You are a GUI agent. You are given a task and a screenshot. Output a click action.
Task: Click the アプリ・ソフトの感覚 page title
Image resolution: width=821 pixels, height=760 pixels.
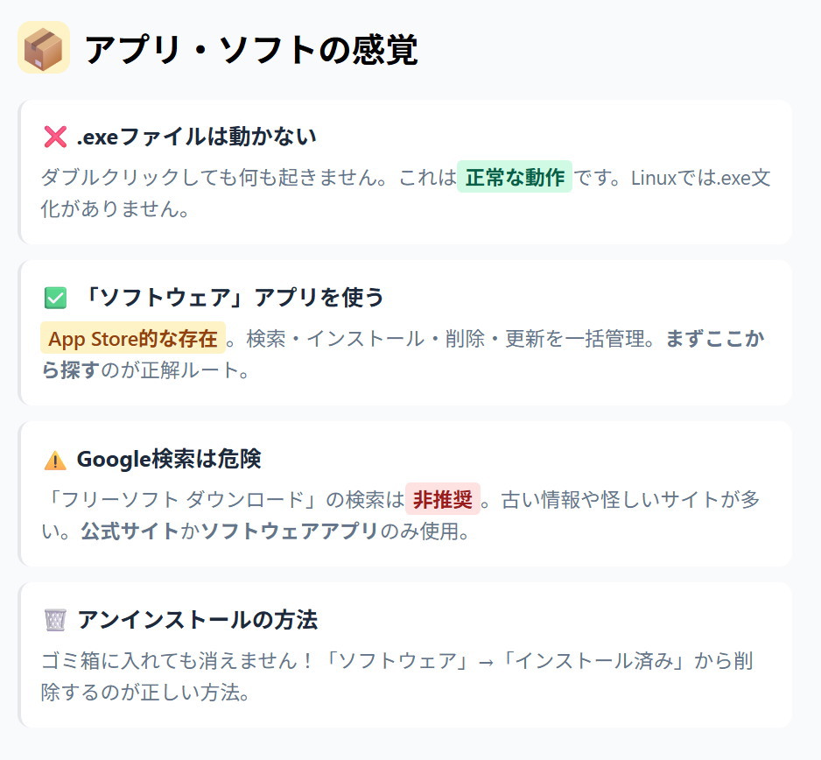[251, 49]
